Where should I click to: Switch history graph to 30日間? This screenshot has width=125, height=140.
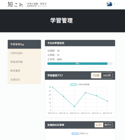pos(107,75)
